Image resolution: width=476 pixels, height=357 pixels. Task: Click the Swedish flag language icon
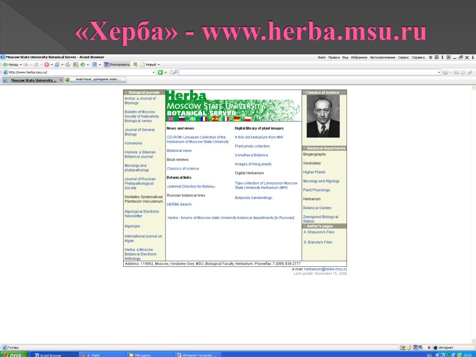(x=192, y=119)
